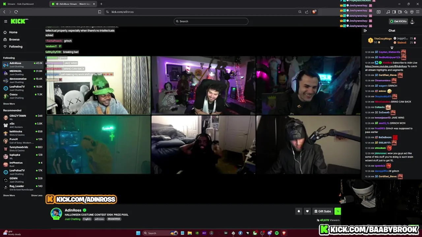
Task: Open Windows Start menu
Action: click(138, 233)
